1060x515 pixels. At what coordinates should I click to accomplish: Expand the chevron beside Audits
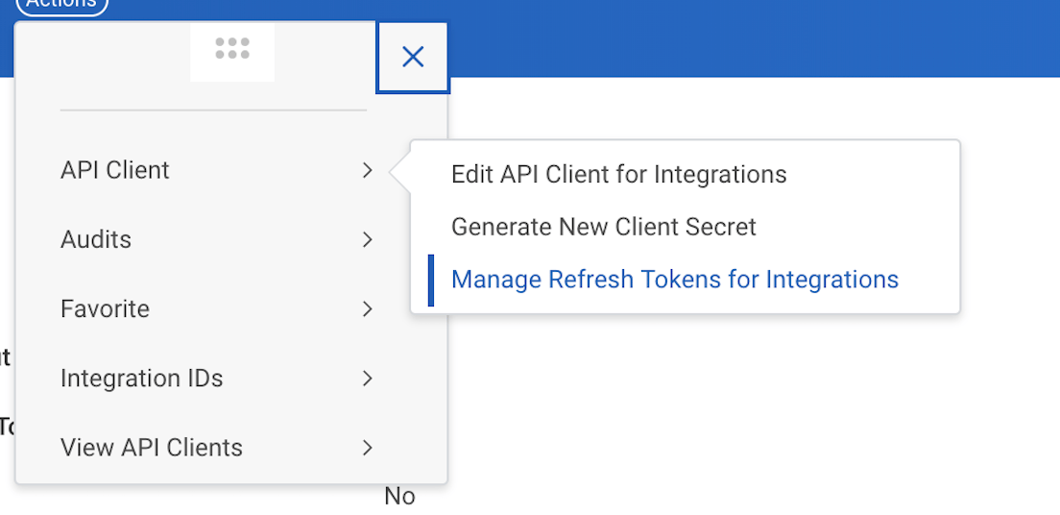point(367,239)
